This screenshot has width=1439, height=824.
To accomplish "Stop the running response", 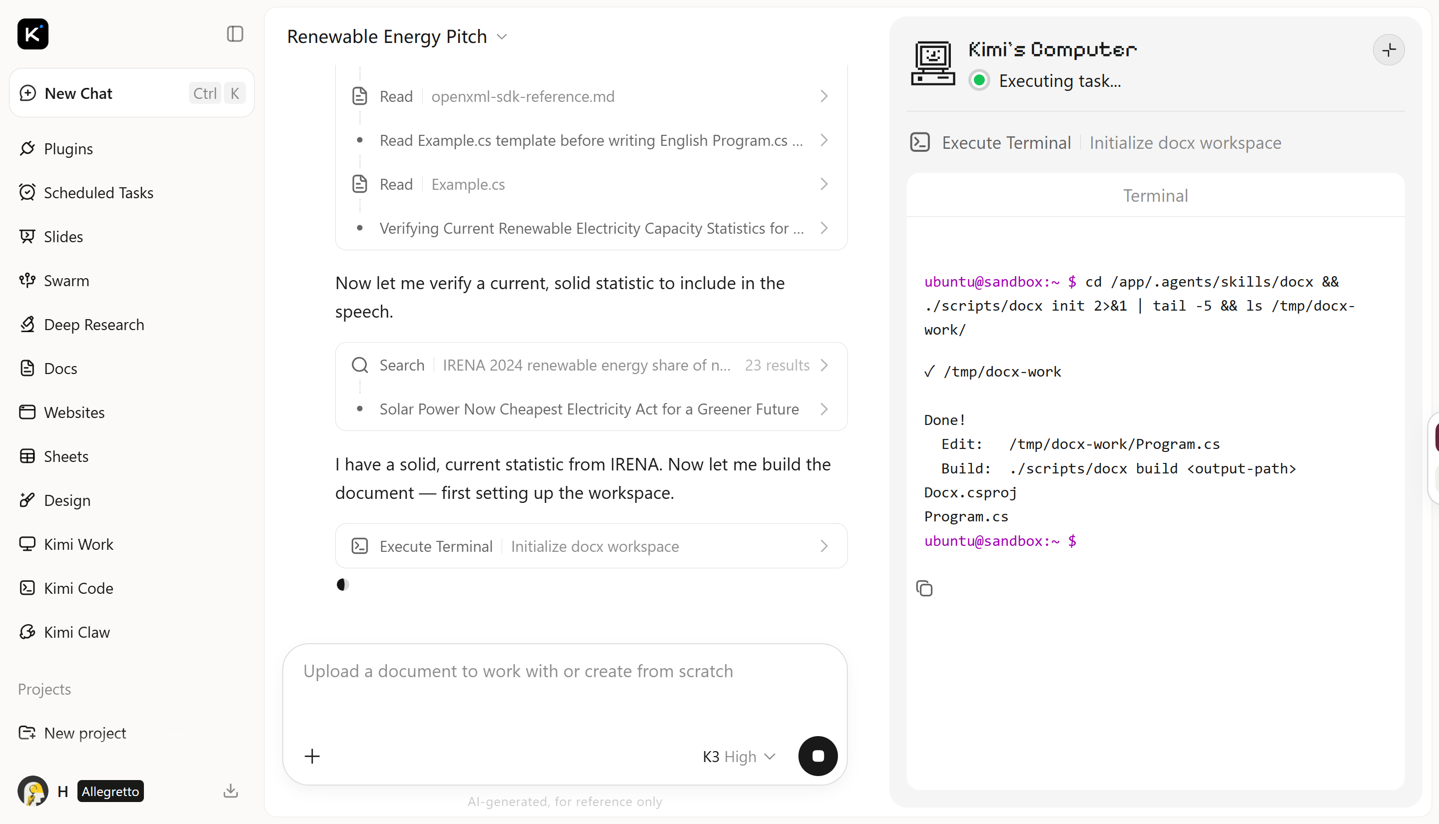I will (x=817, y=756).
